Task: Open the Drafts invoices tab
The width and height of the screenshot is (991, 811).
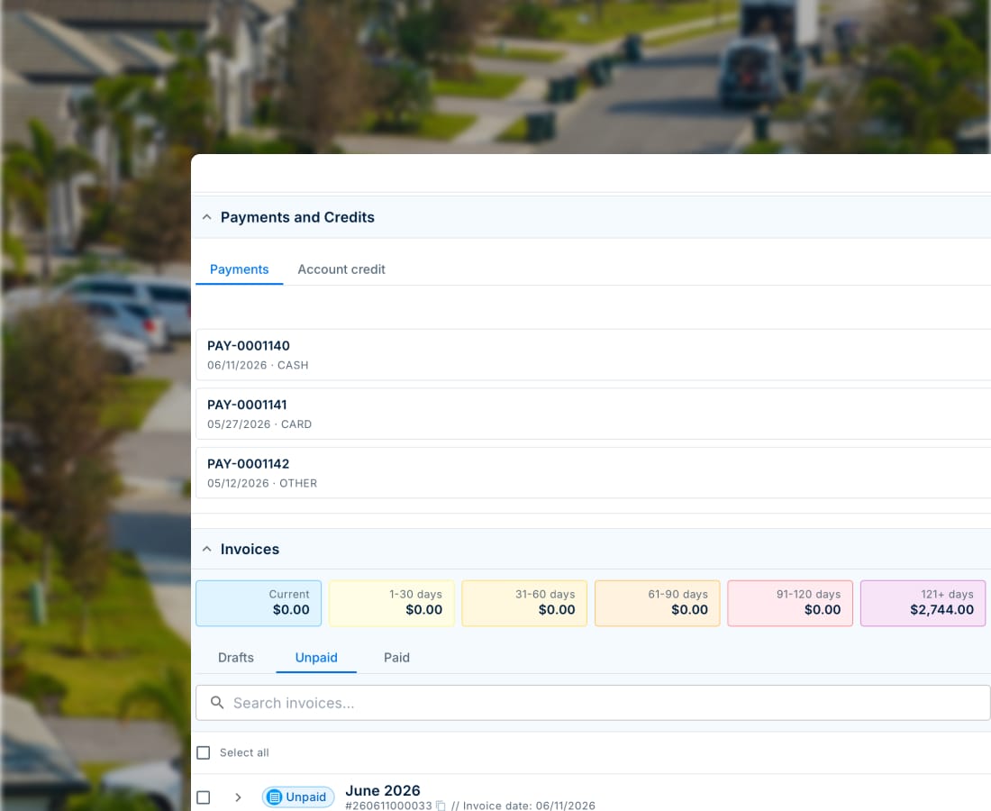Action: 236,658
